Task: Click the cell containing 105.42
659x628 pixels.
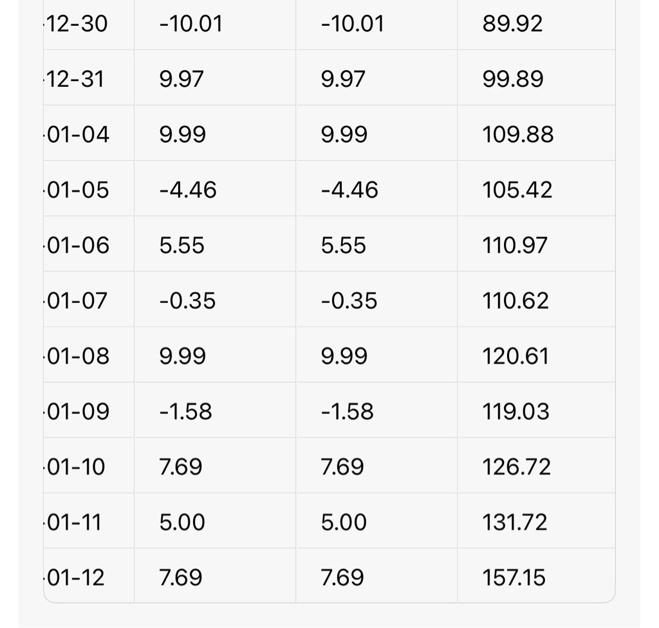Action: tap(517, 190)
